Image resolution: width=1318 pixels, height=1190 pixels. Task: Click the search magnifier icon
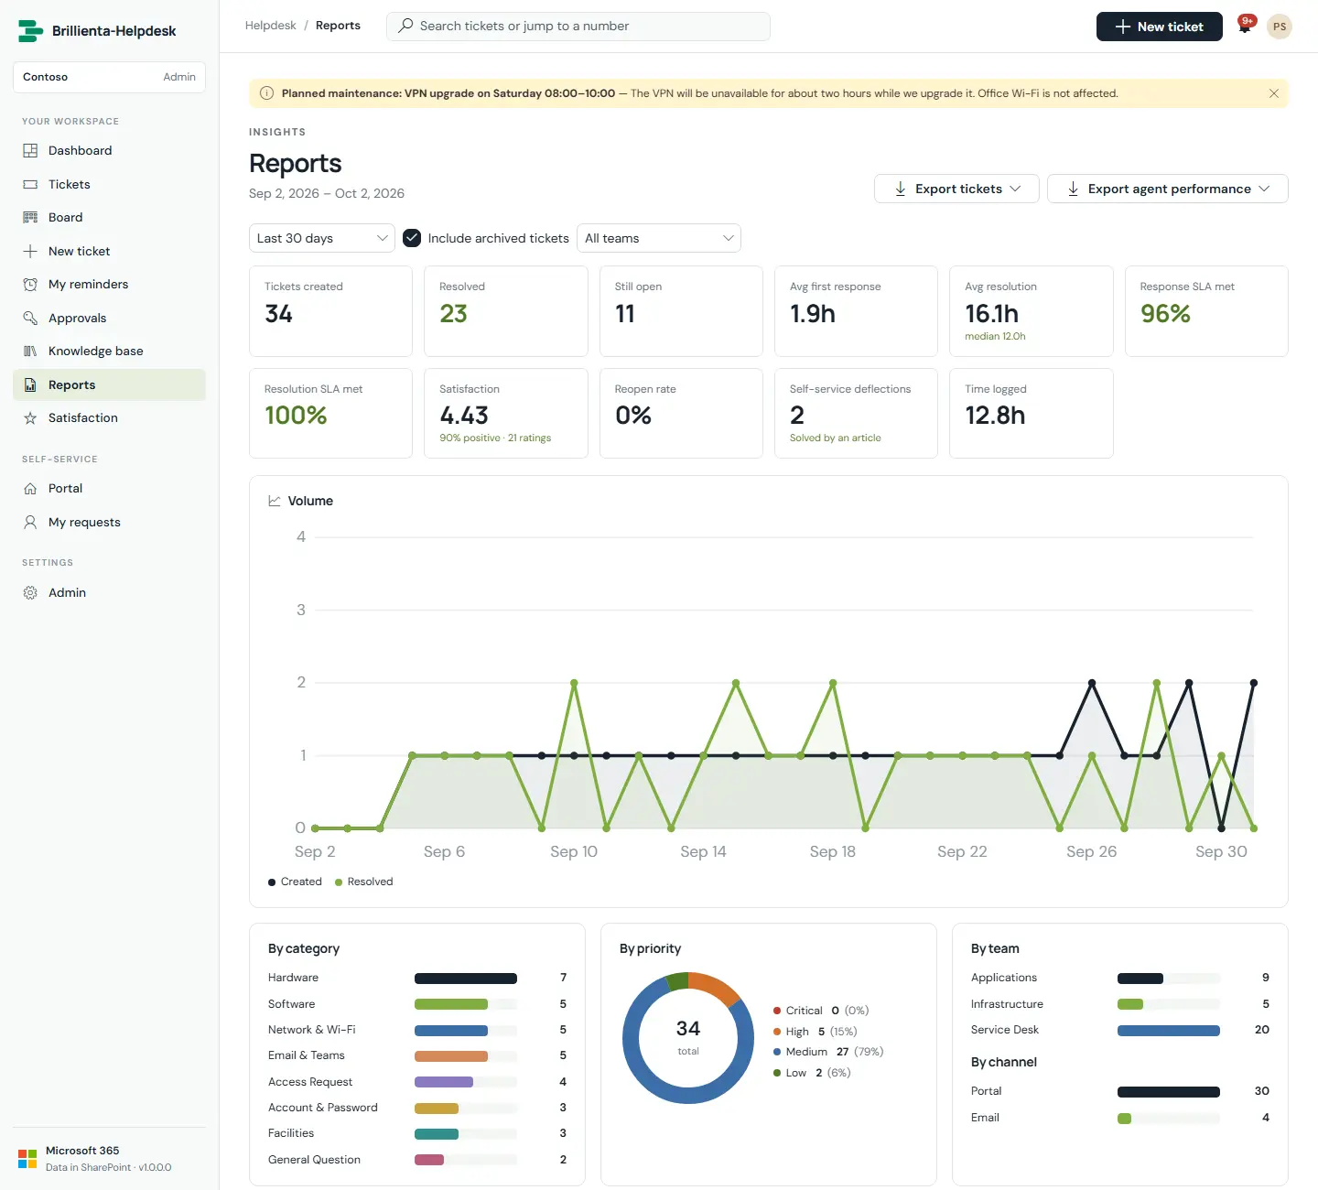405,26
